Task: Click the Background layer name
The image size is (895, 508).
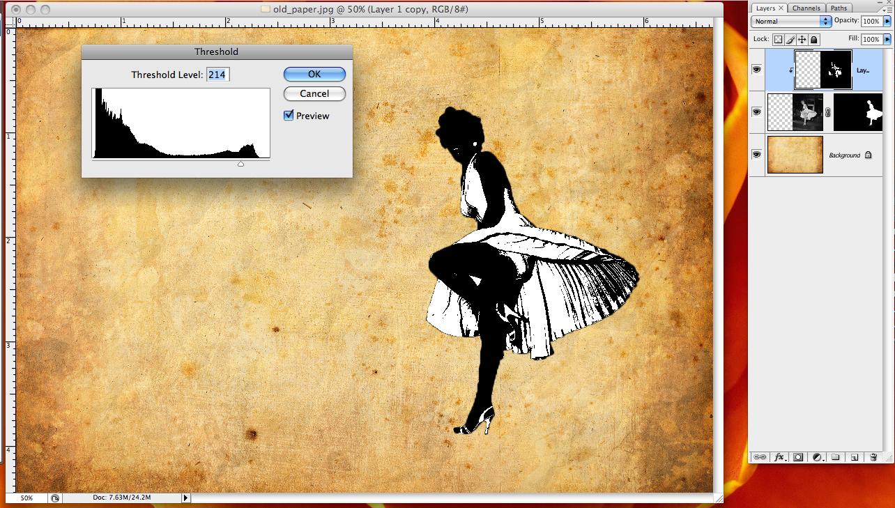Action: coord(844,155)
